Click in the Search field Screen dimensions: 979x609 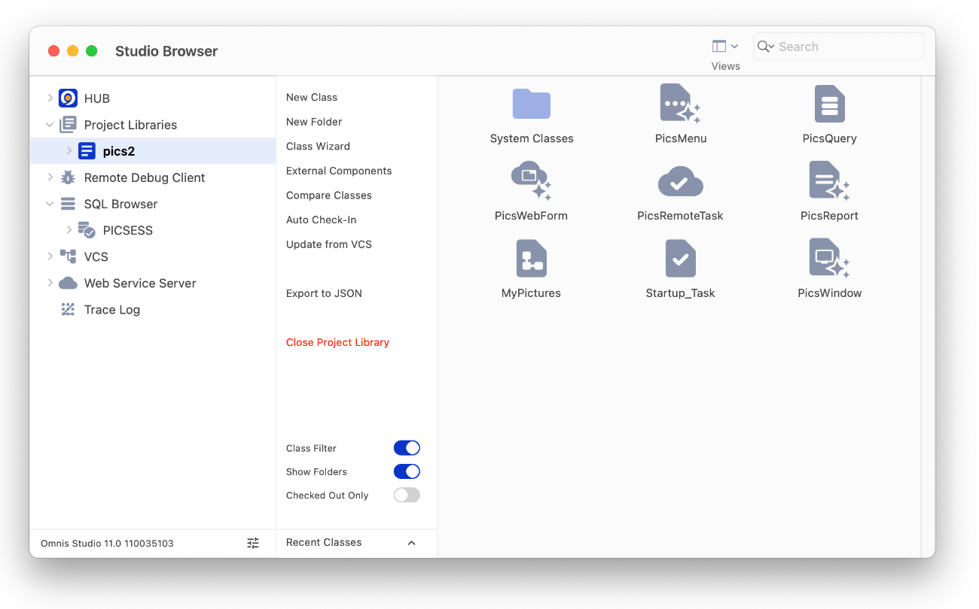pyautogui.click(x=838, y=47)
